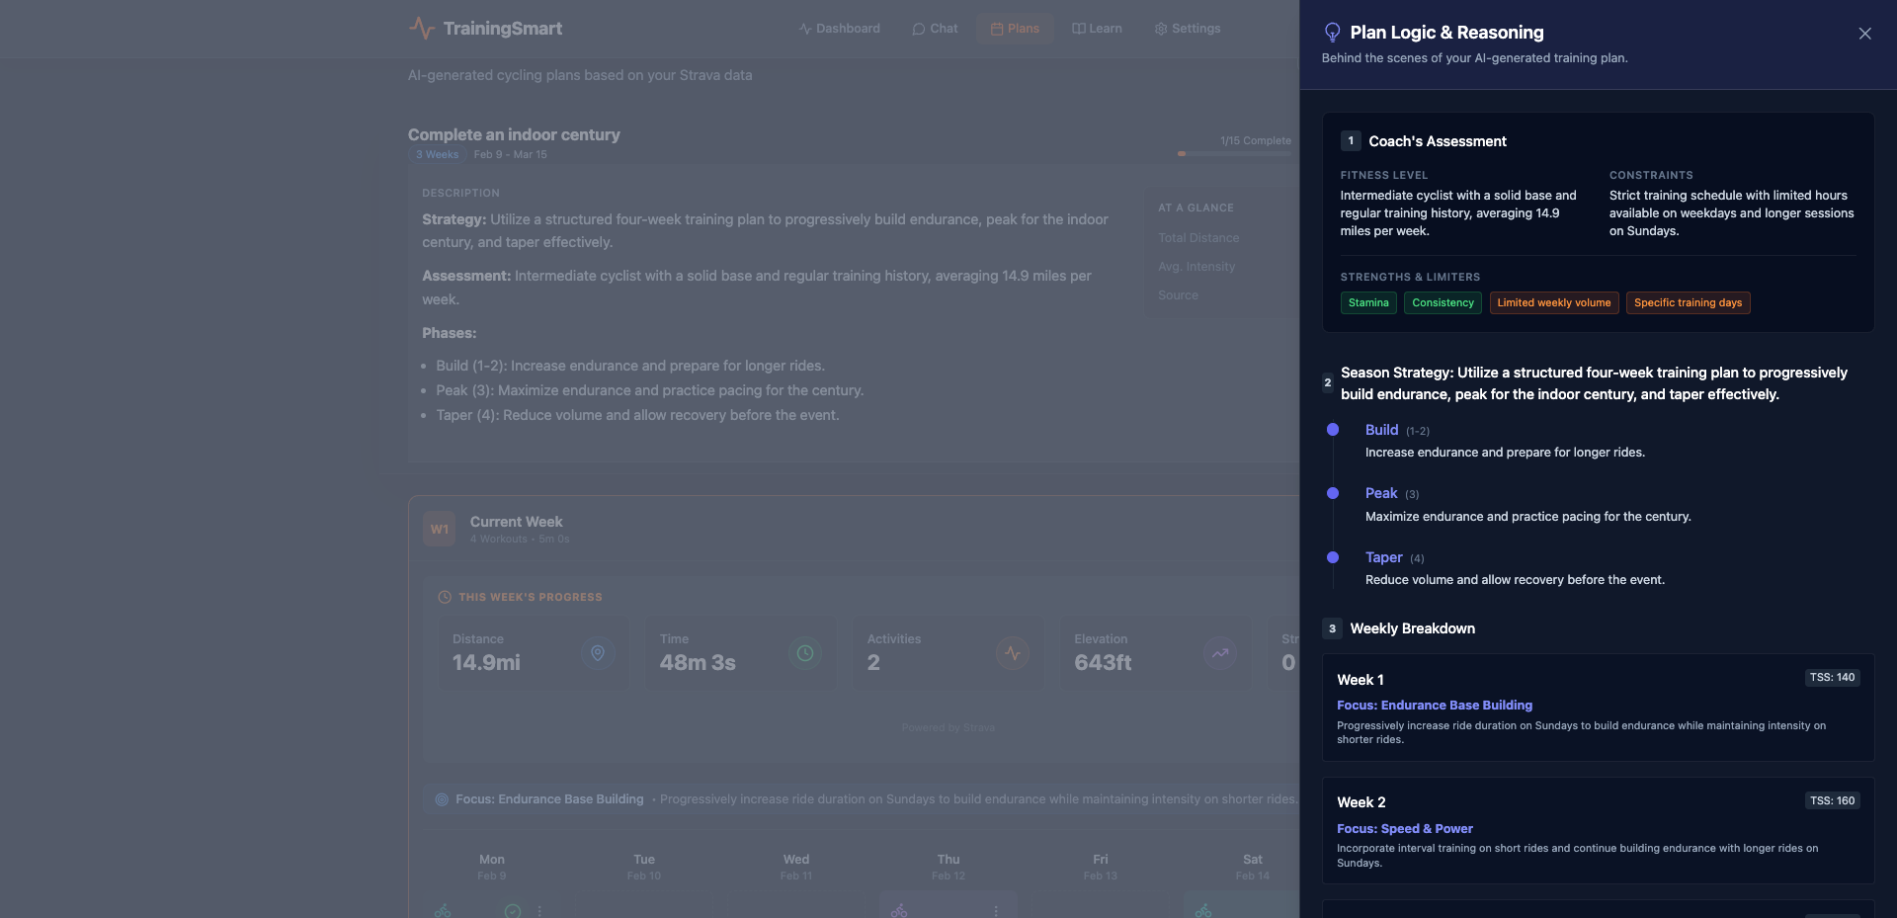Click step 3 badge beside Weekly Breakdown
This screenshot has height=918, width=1897.
pos(1332,628)
